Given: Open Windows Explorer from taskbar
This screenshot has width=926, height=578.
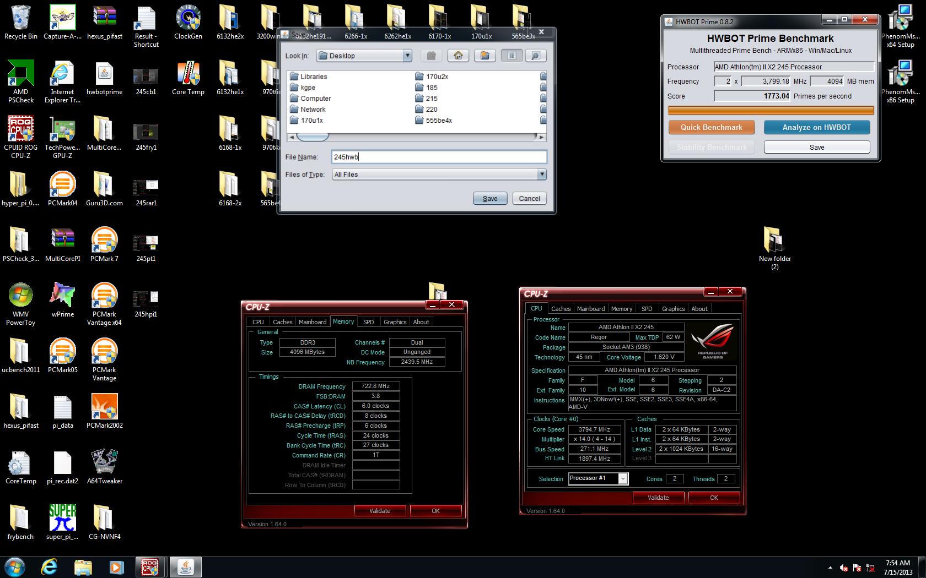Looking at the screenshot, I should (83, 567).
